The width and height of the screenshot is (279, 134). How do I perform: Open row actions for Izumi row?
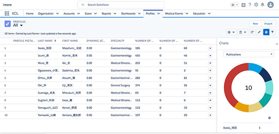click(x=210, y=56)
